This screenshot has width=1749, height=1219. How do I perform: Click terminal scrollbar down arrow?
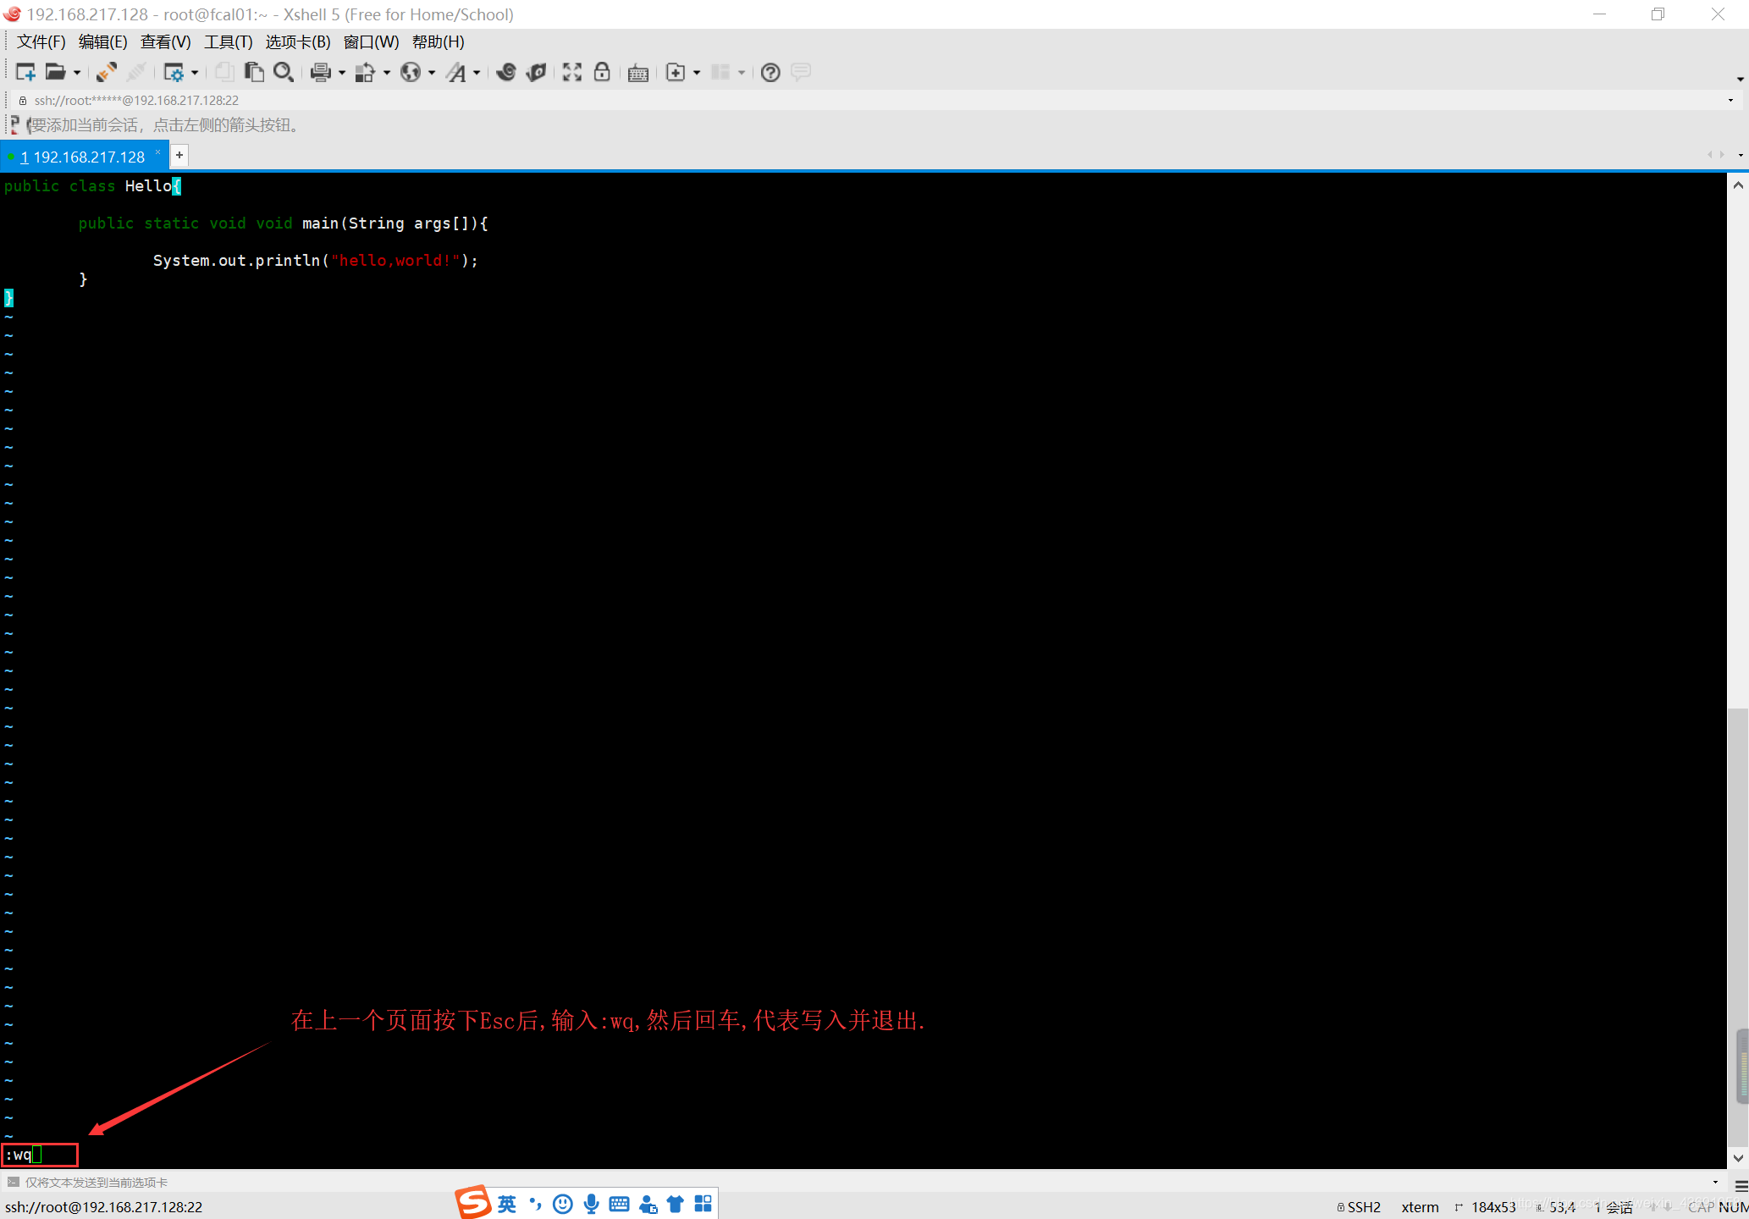[x=1738, y=1158]
